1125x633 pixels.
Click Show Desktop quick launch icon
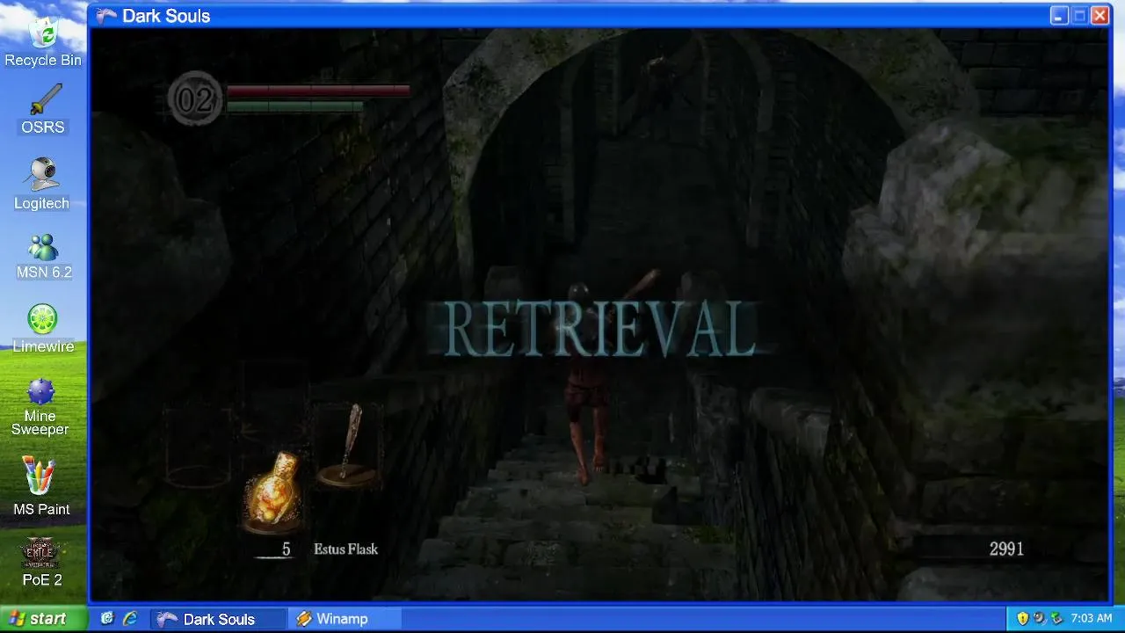[x=107, y=619]
